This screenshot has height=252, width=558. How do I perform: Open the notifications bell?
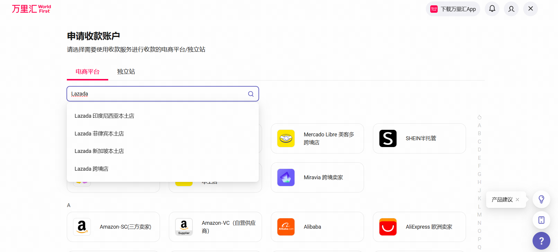pyautogui.click(x=492, y=9)
